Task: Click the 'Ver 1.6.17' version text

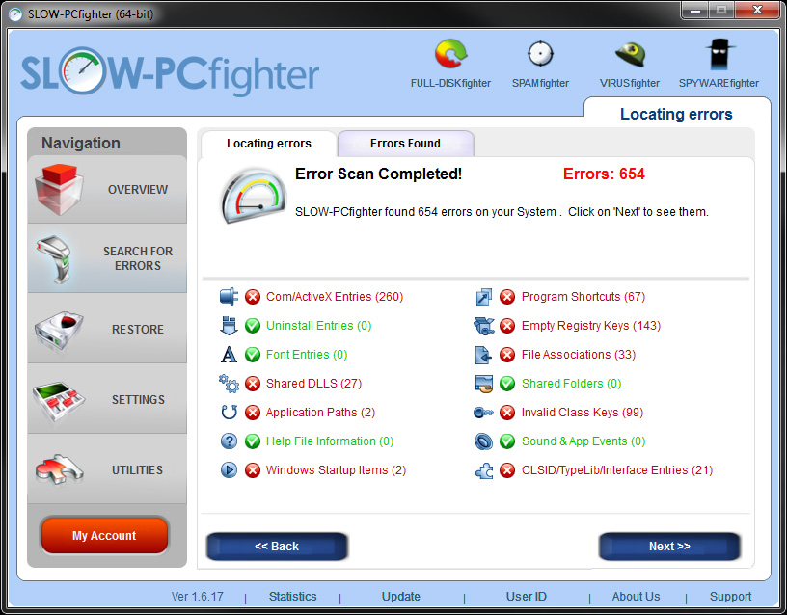Action: tap(198, 597)
